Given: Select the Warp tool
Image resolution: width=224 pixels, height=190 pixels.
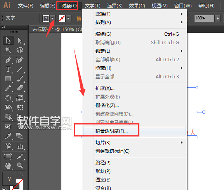Looking at the screenshot, I should point(8,107).
